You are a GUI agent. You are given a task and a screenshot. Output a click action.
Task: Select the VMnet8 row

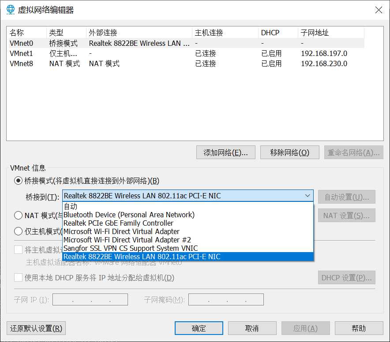coord(186,63)
